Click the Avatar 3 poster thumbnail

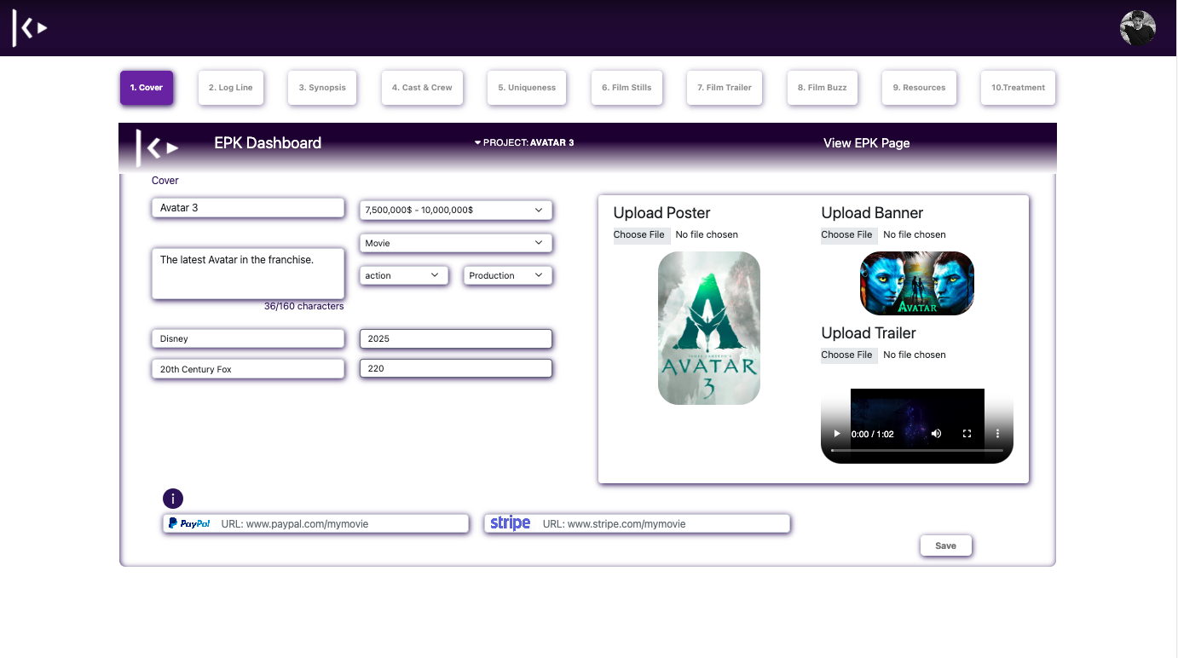(x=709, y=328)
